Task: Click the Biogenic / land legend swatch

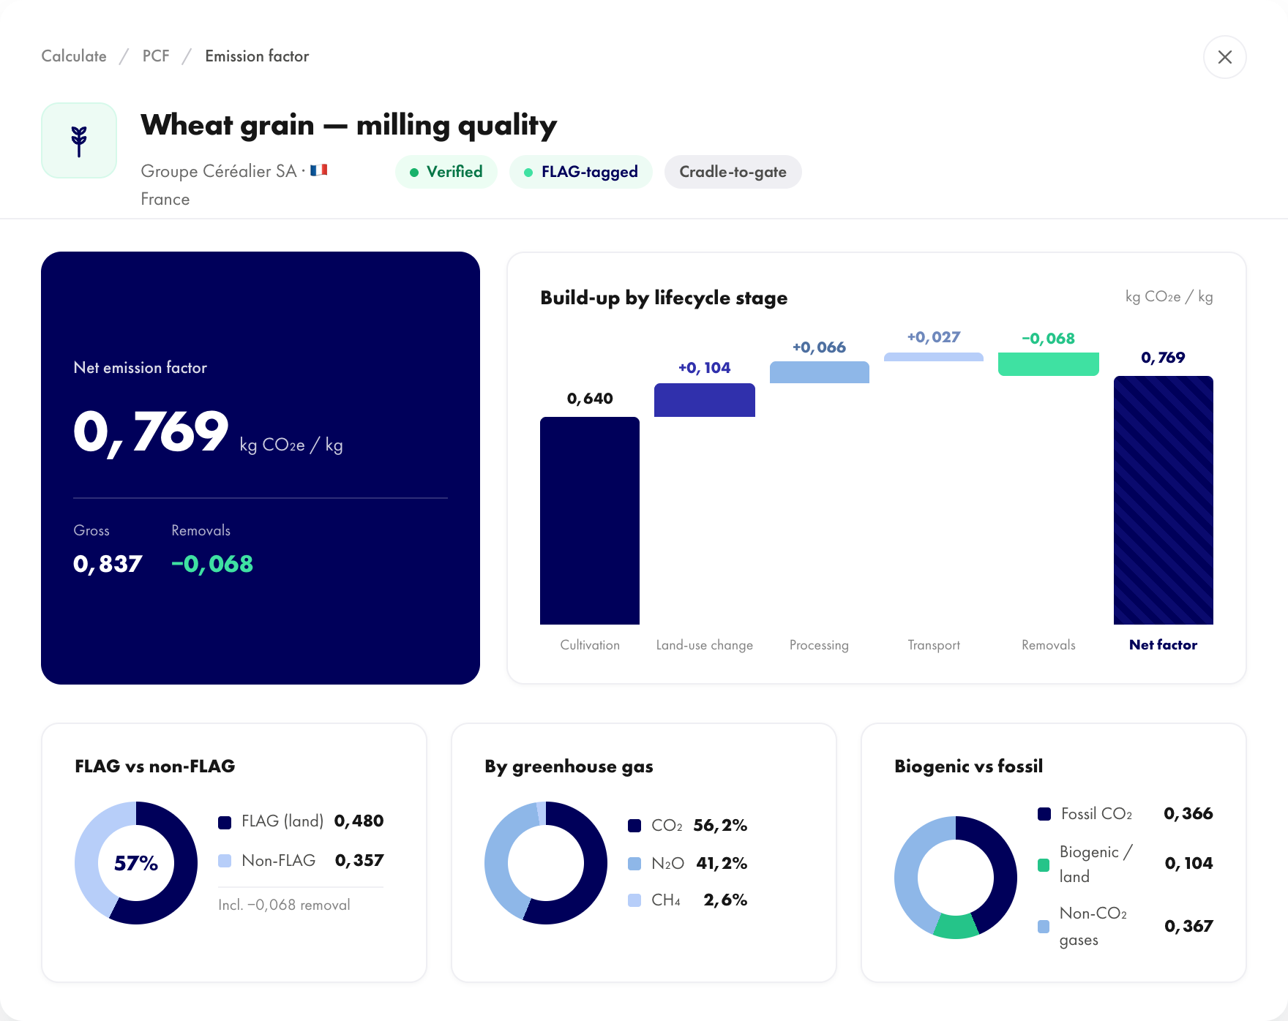Action: point(1044,865)
